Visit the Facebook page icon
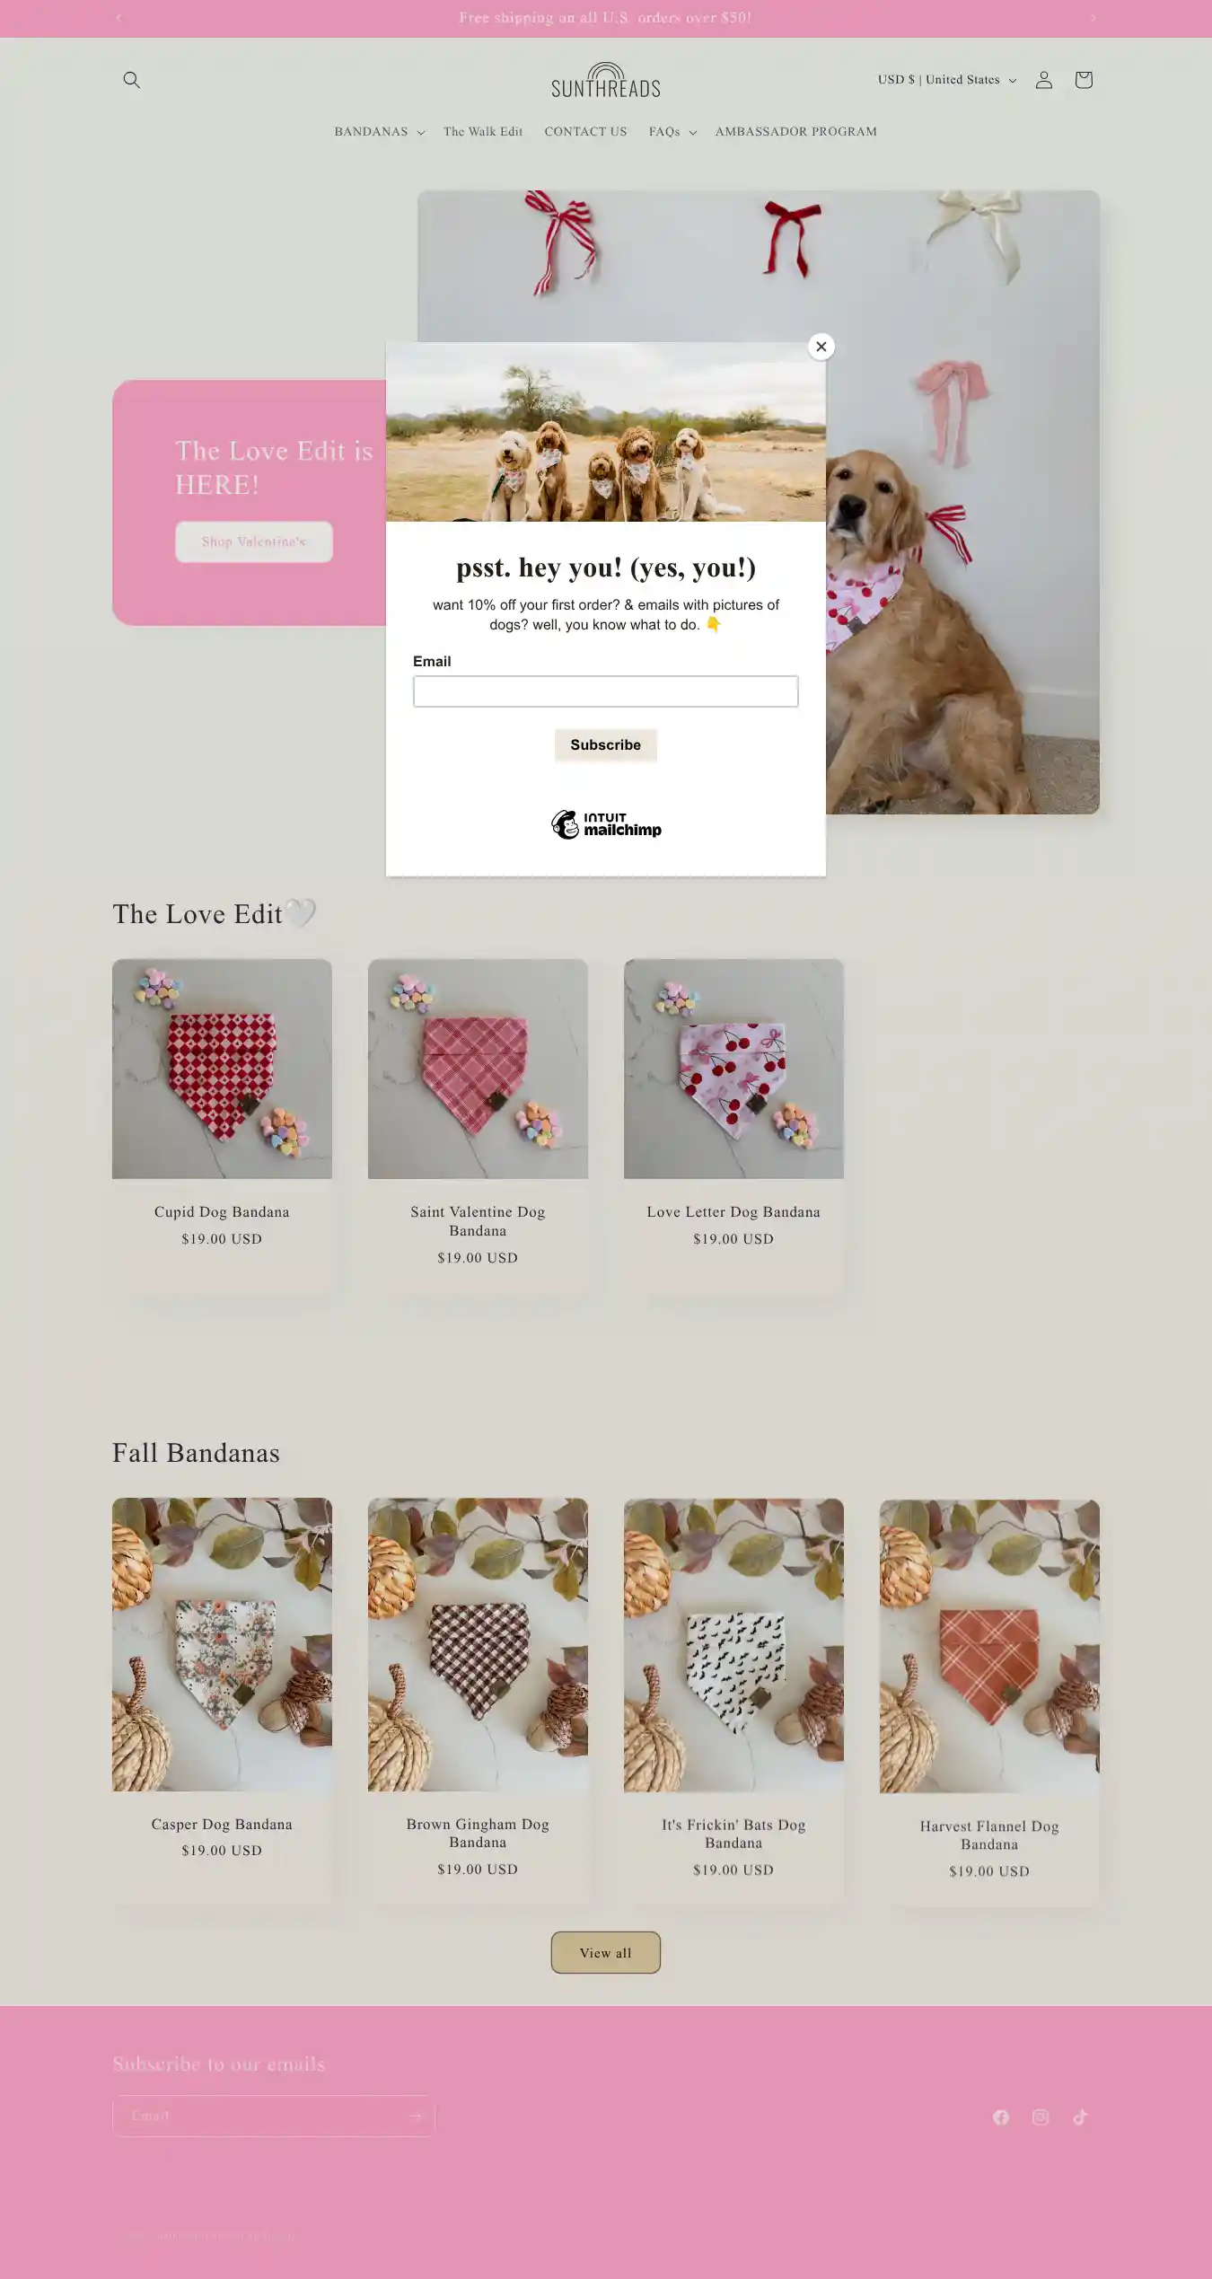This screenshot has height=2279, width=1212. point(1001,2117)
